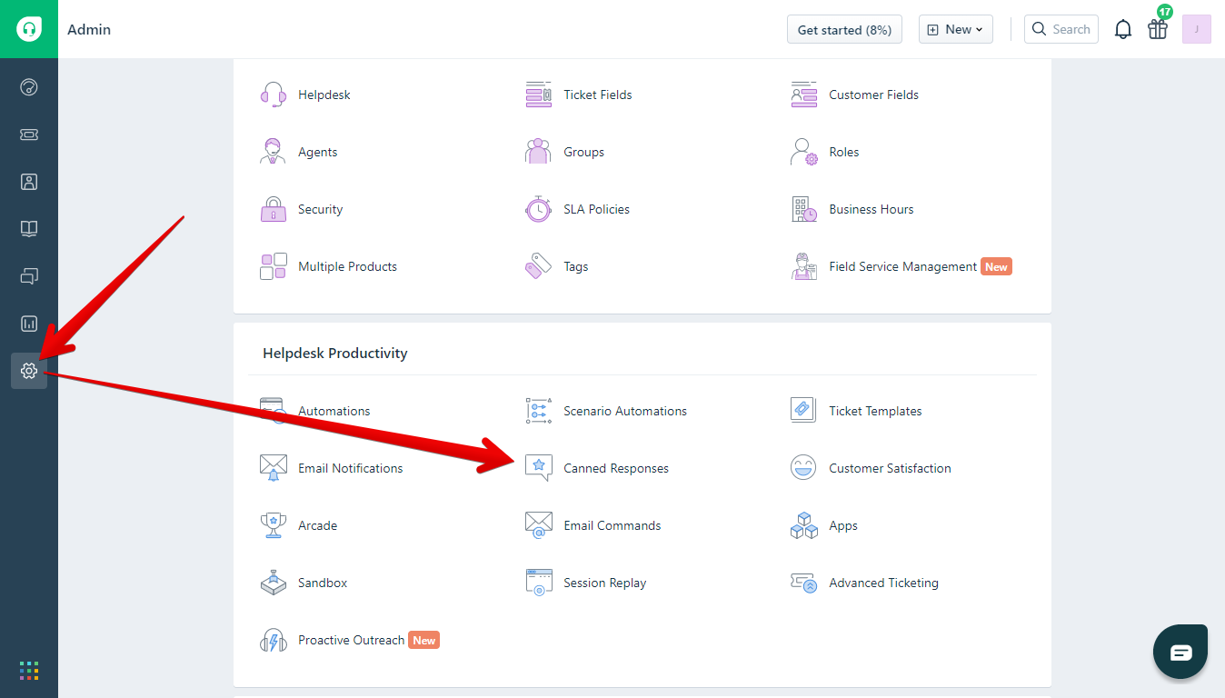
Task: Focus the Search field
Action: (x=1061, y=29)
